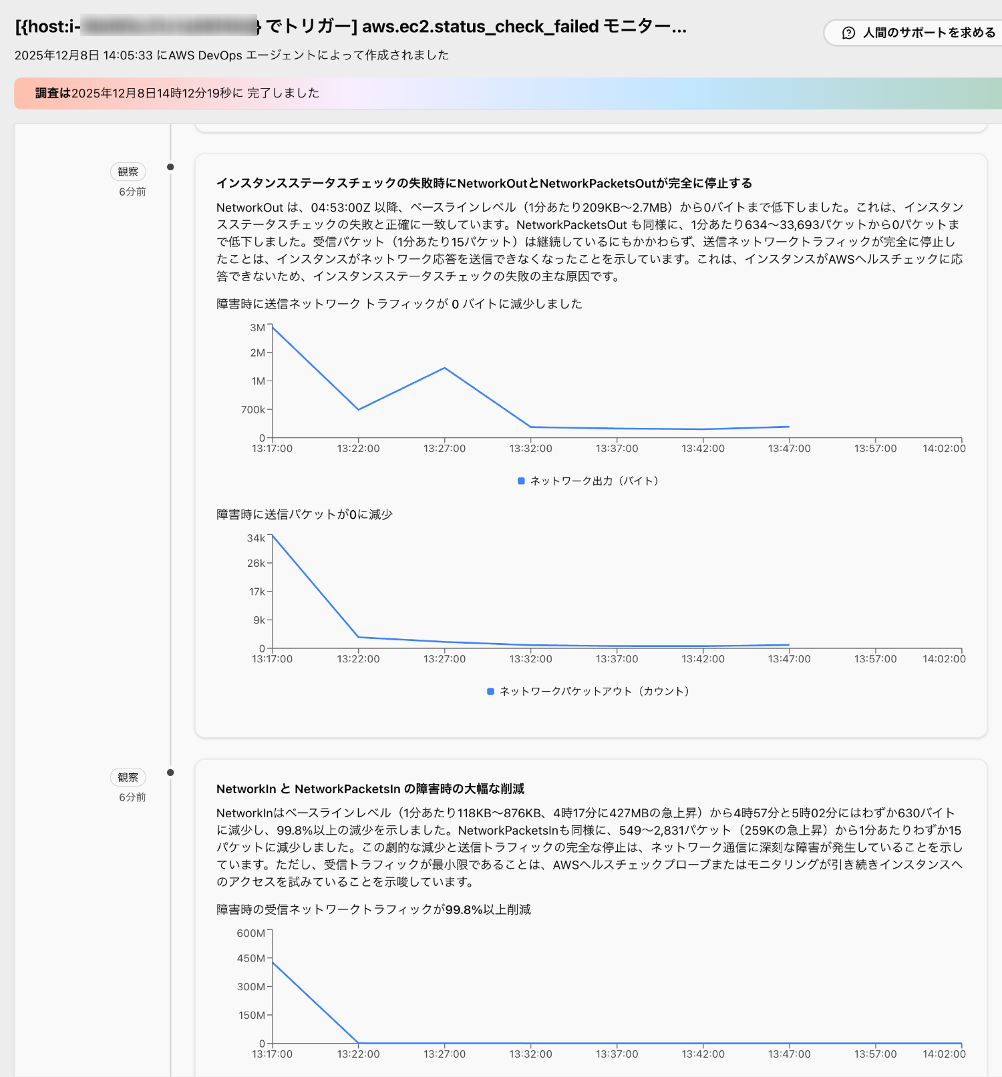Click the 26k axis label
The image size is (1002, 1077).
[256, 564]
